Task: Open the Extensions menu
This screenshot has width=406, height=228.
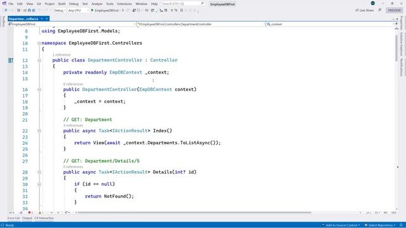Action: coord(124,4)
